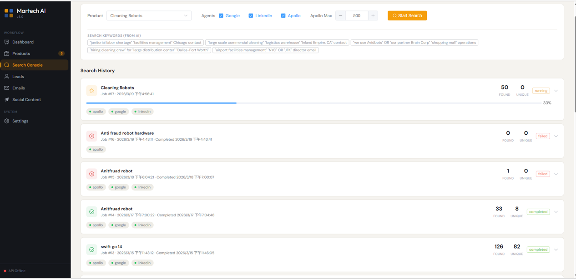Expand the Anti fraud robot hardware job row
This screenshot has width=576, height=279.
point(556,136)
